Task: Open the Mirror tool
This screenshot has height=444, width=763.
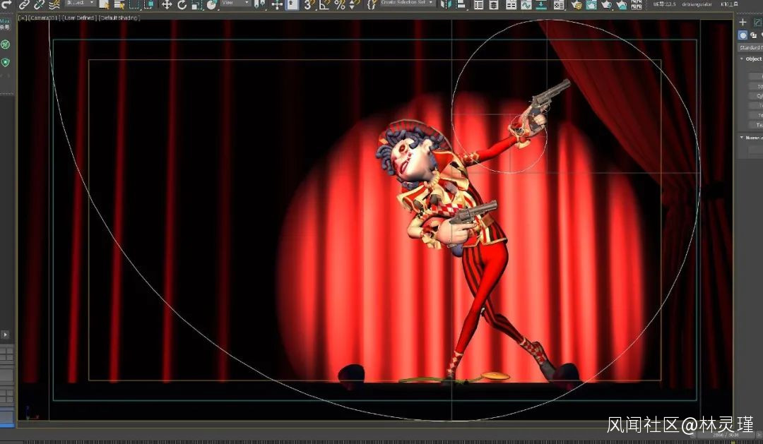Action: 446,5
